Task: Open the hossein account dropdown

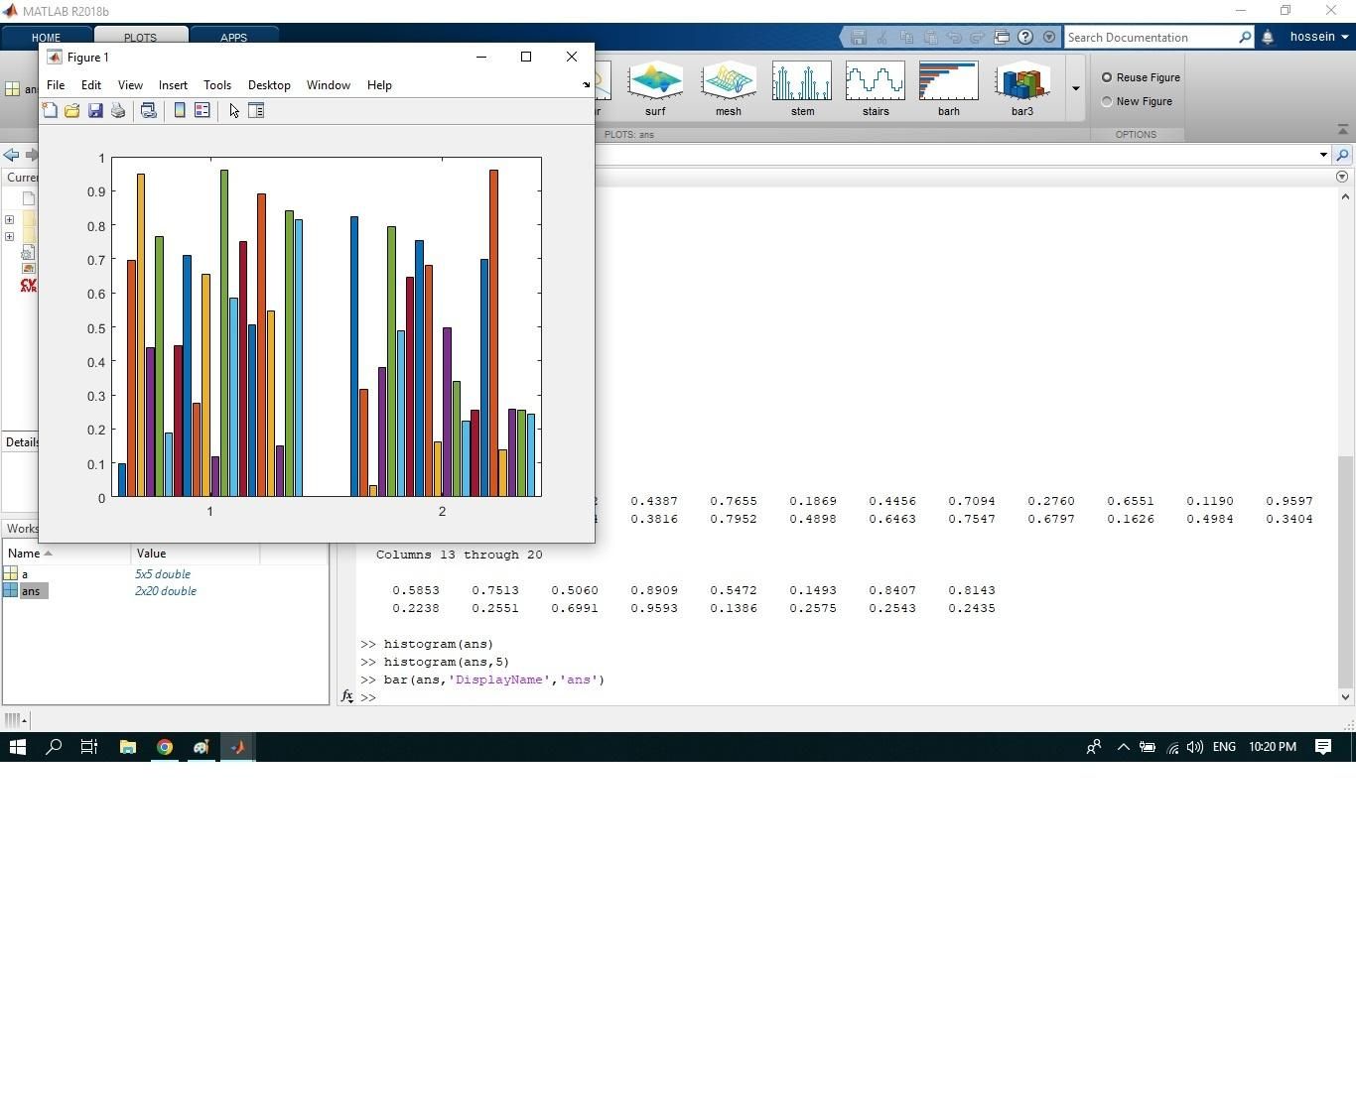Action: pyautogui.click(x=1319, y=37)
